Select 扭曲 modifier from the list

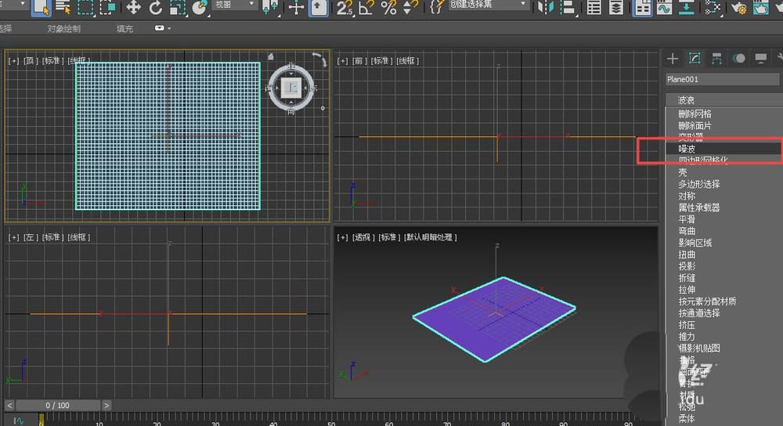point(687,255)
